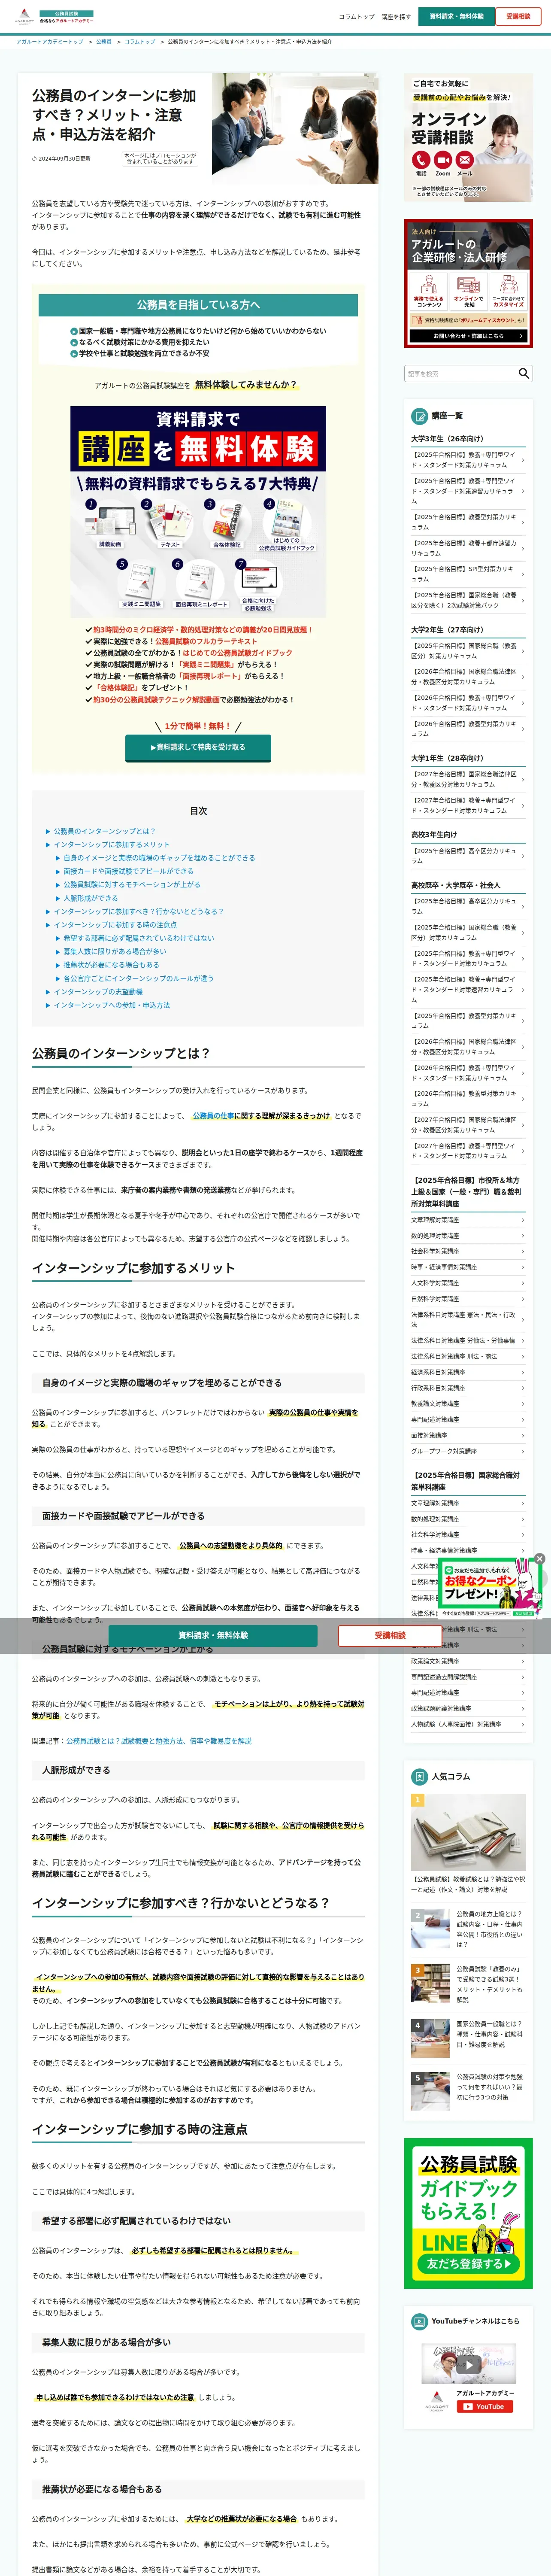Click the Zoom video consultation icon
The height and width of the screenshot is (2576, 551).
coord(442,160)
